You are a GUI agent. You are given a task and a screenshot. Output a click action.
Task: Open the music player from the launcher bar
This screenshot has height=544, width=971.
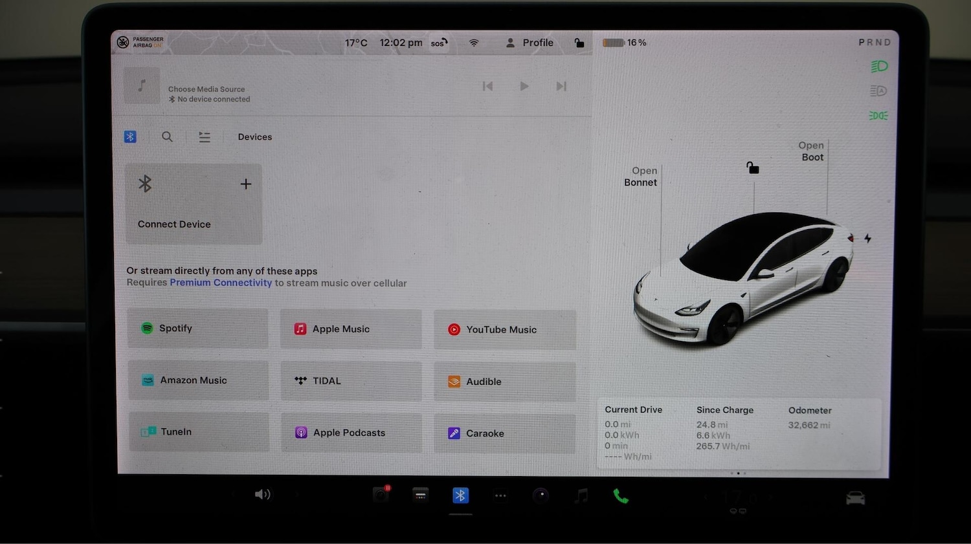coord(581,495)
